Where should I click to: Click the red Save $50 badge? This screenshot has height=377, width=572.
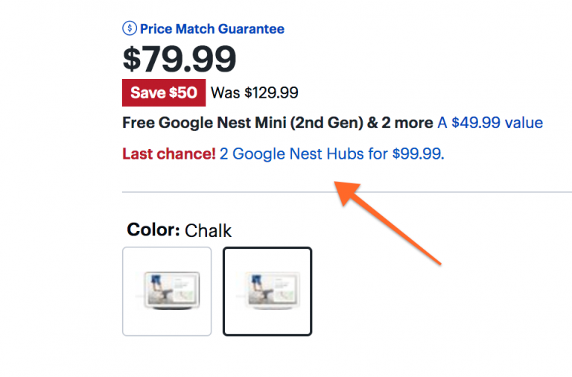[x=164, y=92]
